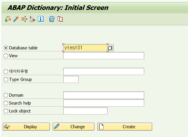Click the Activate magic wand icon
Image resolution: width=188 pixels, height=137 pixels.
[x=16, y=19]
